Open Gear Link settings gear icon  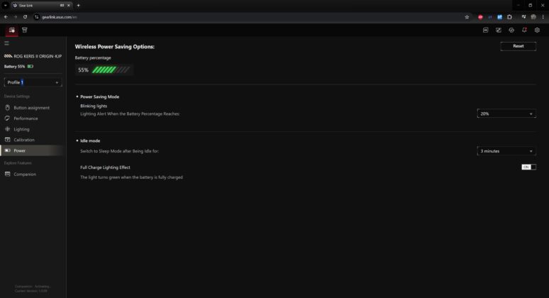(x=537, y=30)
